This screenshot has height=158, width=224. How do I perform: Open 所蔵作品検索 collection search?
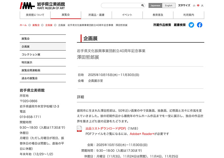coord(162,25)
